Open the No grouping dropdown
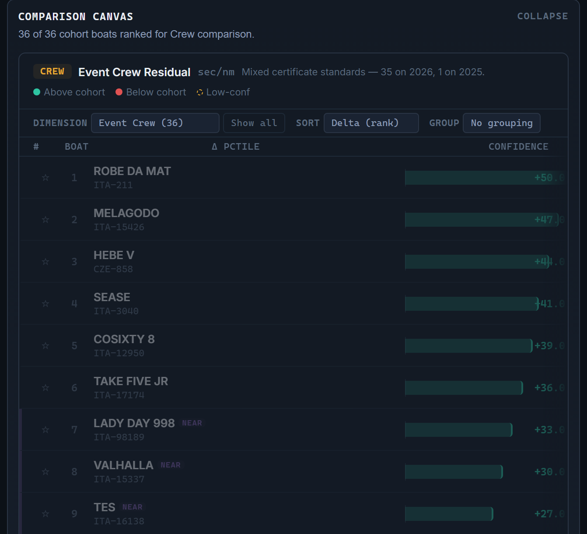The width and height of the screenshot is (587, 534). [x=502, y=123]
